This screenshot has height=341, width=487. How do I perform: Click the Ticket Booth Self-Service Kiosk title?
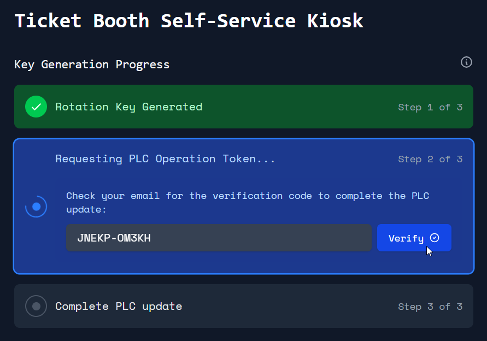click(x=189, y=21)
